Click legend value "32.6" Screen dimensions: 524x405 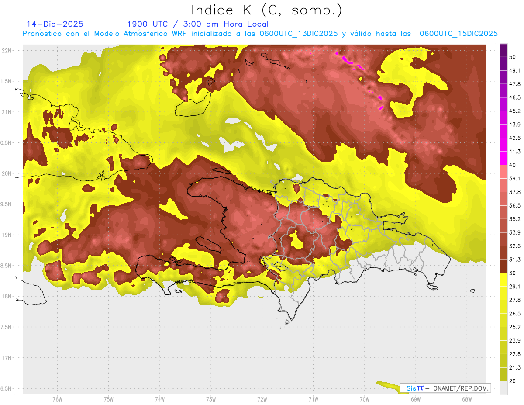pyautogui.click(x=515, y=246)
